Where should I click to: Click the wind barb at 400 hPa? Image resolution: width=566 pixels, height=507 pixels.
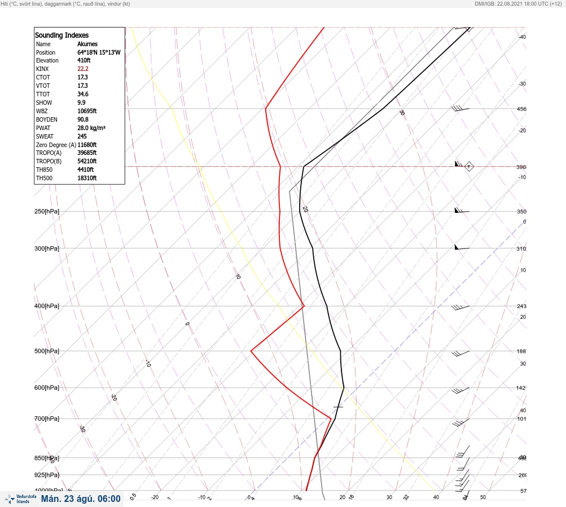click(460, 308)
